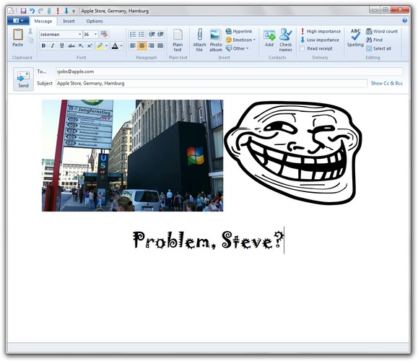The width and height of the screenshot is (418, 361).
Task: Select the troll face image in the message
Action: click(x=292, y=153)
